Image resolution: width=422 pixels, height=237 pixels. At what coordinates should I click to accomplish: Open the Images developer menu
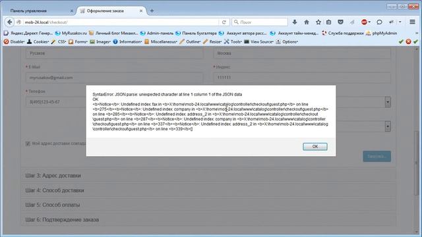tap(100, 41)
